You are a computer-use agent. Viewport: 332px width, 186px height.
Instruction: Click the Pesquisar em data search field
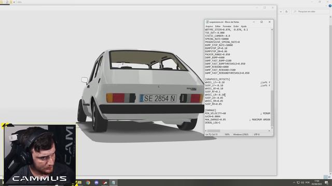point(311,11)
